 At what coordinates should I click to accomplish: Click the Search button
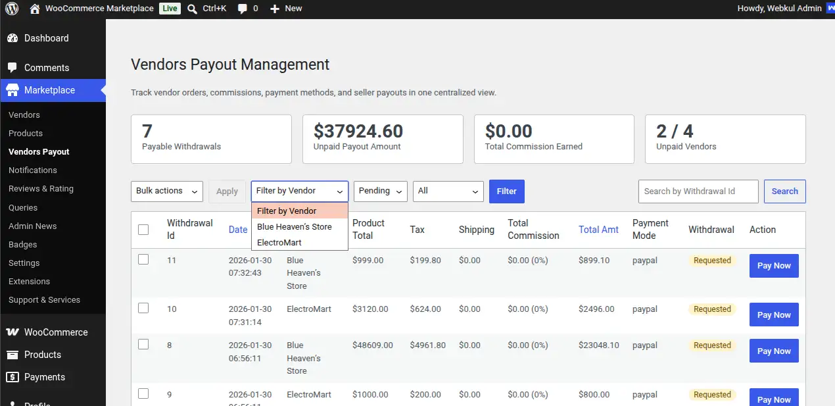click(785, 191)
